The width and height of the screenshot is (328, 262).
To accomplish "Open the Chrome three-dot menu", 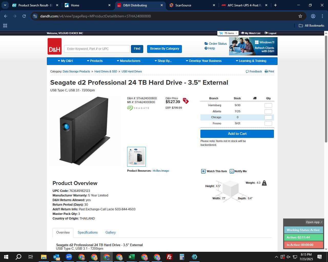I will click(322, 16).
